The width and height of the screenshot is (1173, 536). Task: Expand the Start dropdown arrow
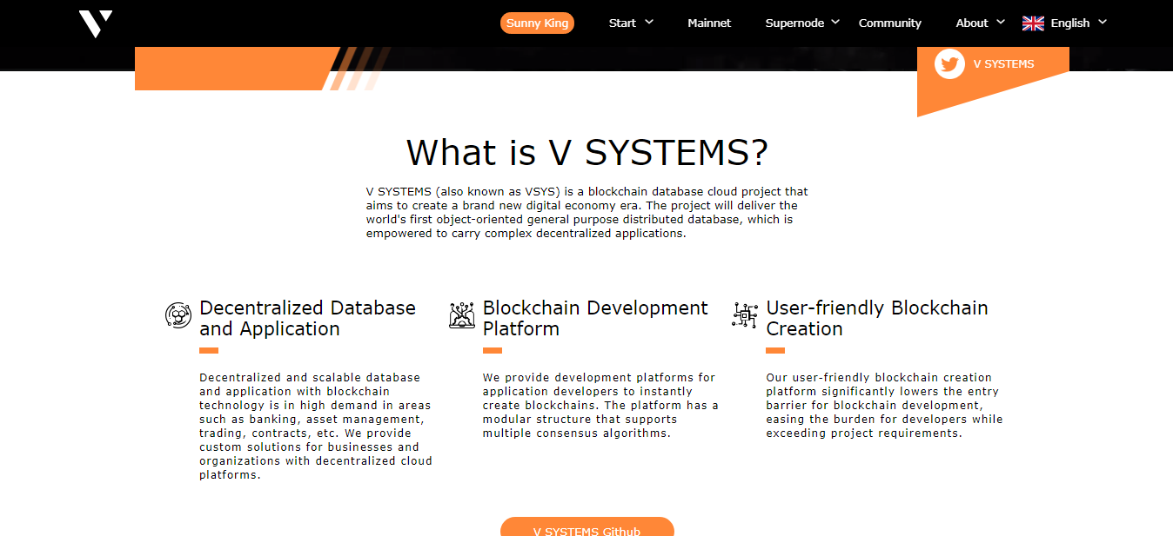click(x=649, y=22)
